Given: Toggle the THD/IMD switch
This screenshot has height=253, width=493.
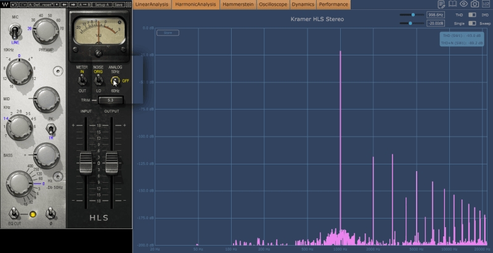Looking at the screenshot, I should pyautogui.click(x=472, y=15).
